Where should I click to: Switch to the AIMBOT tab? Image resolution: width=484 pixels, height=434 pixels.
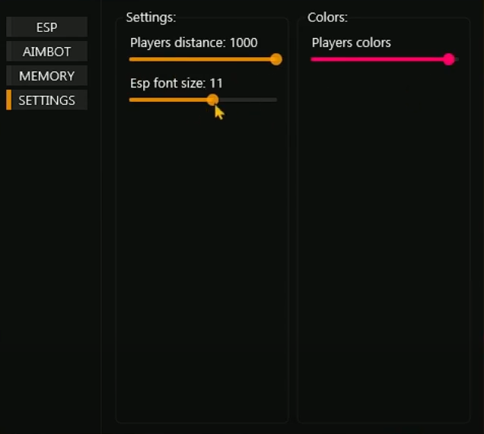point(46,52)
